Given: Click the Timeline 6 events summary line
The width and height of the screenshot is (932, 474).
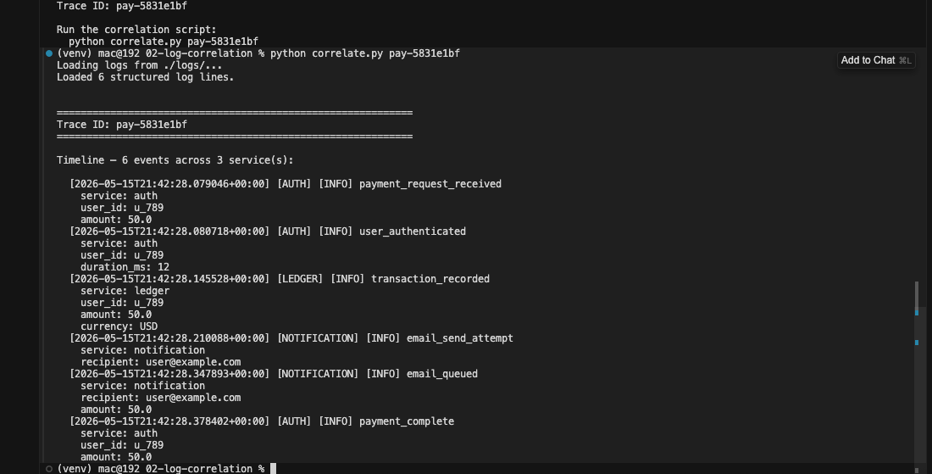Looking at the screenshot, I should [x=175, y=160].
